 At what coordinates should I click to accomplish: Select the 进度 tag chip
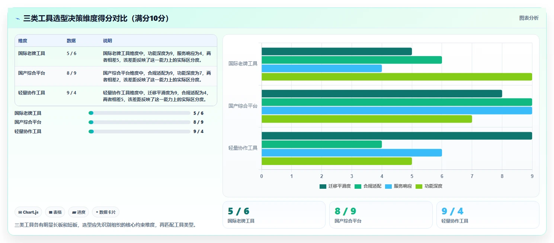point(79,212)
